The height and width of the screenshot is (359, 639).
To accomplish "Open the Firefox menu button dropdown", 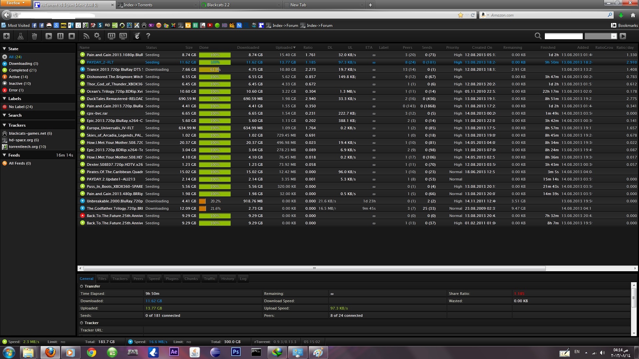I will click(16, 3).
